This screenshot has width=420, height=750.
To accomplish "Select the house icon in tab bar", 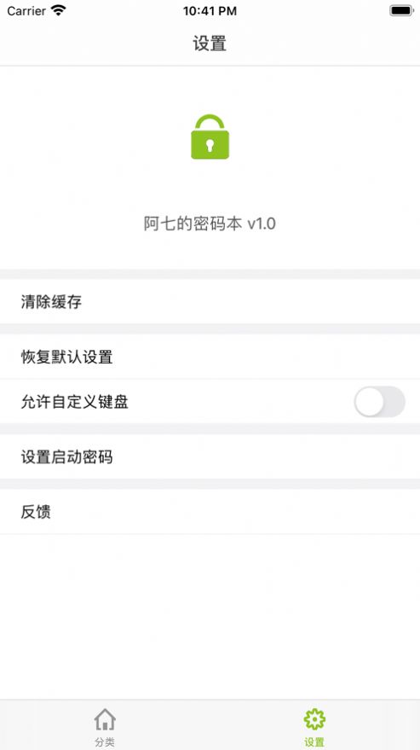I will pyautogui.click(x=105, y=719).
